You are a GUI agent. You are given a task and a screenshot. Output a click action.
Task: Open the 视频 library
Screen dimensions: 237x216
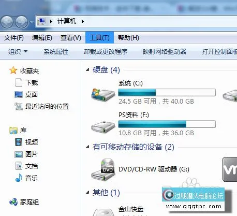[32, 142]
